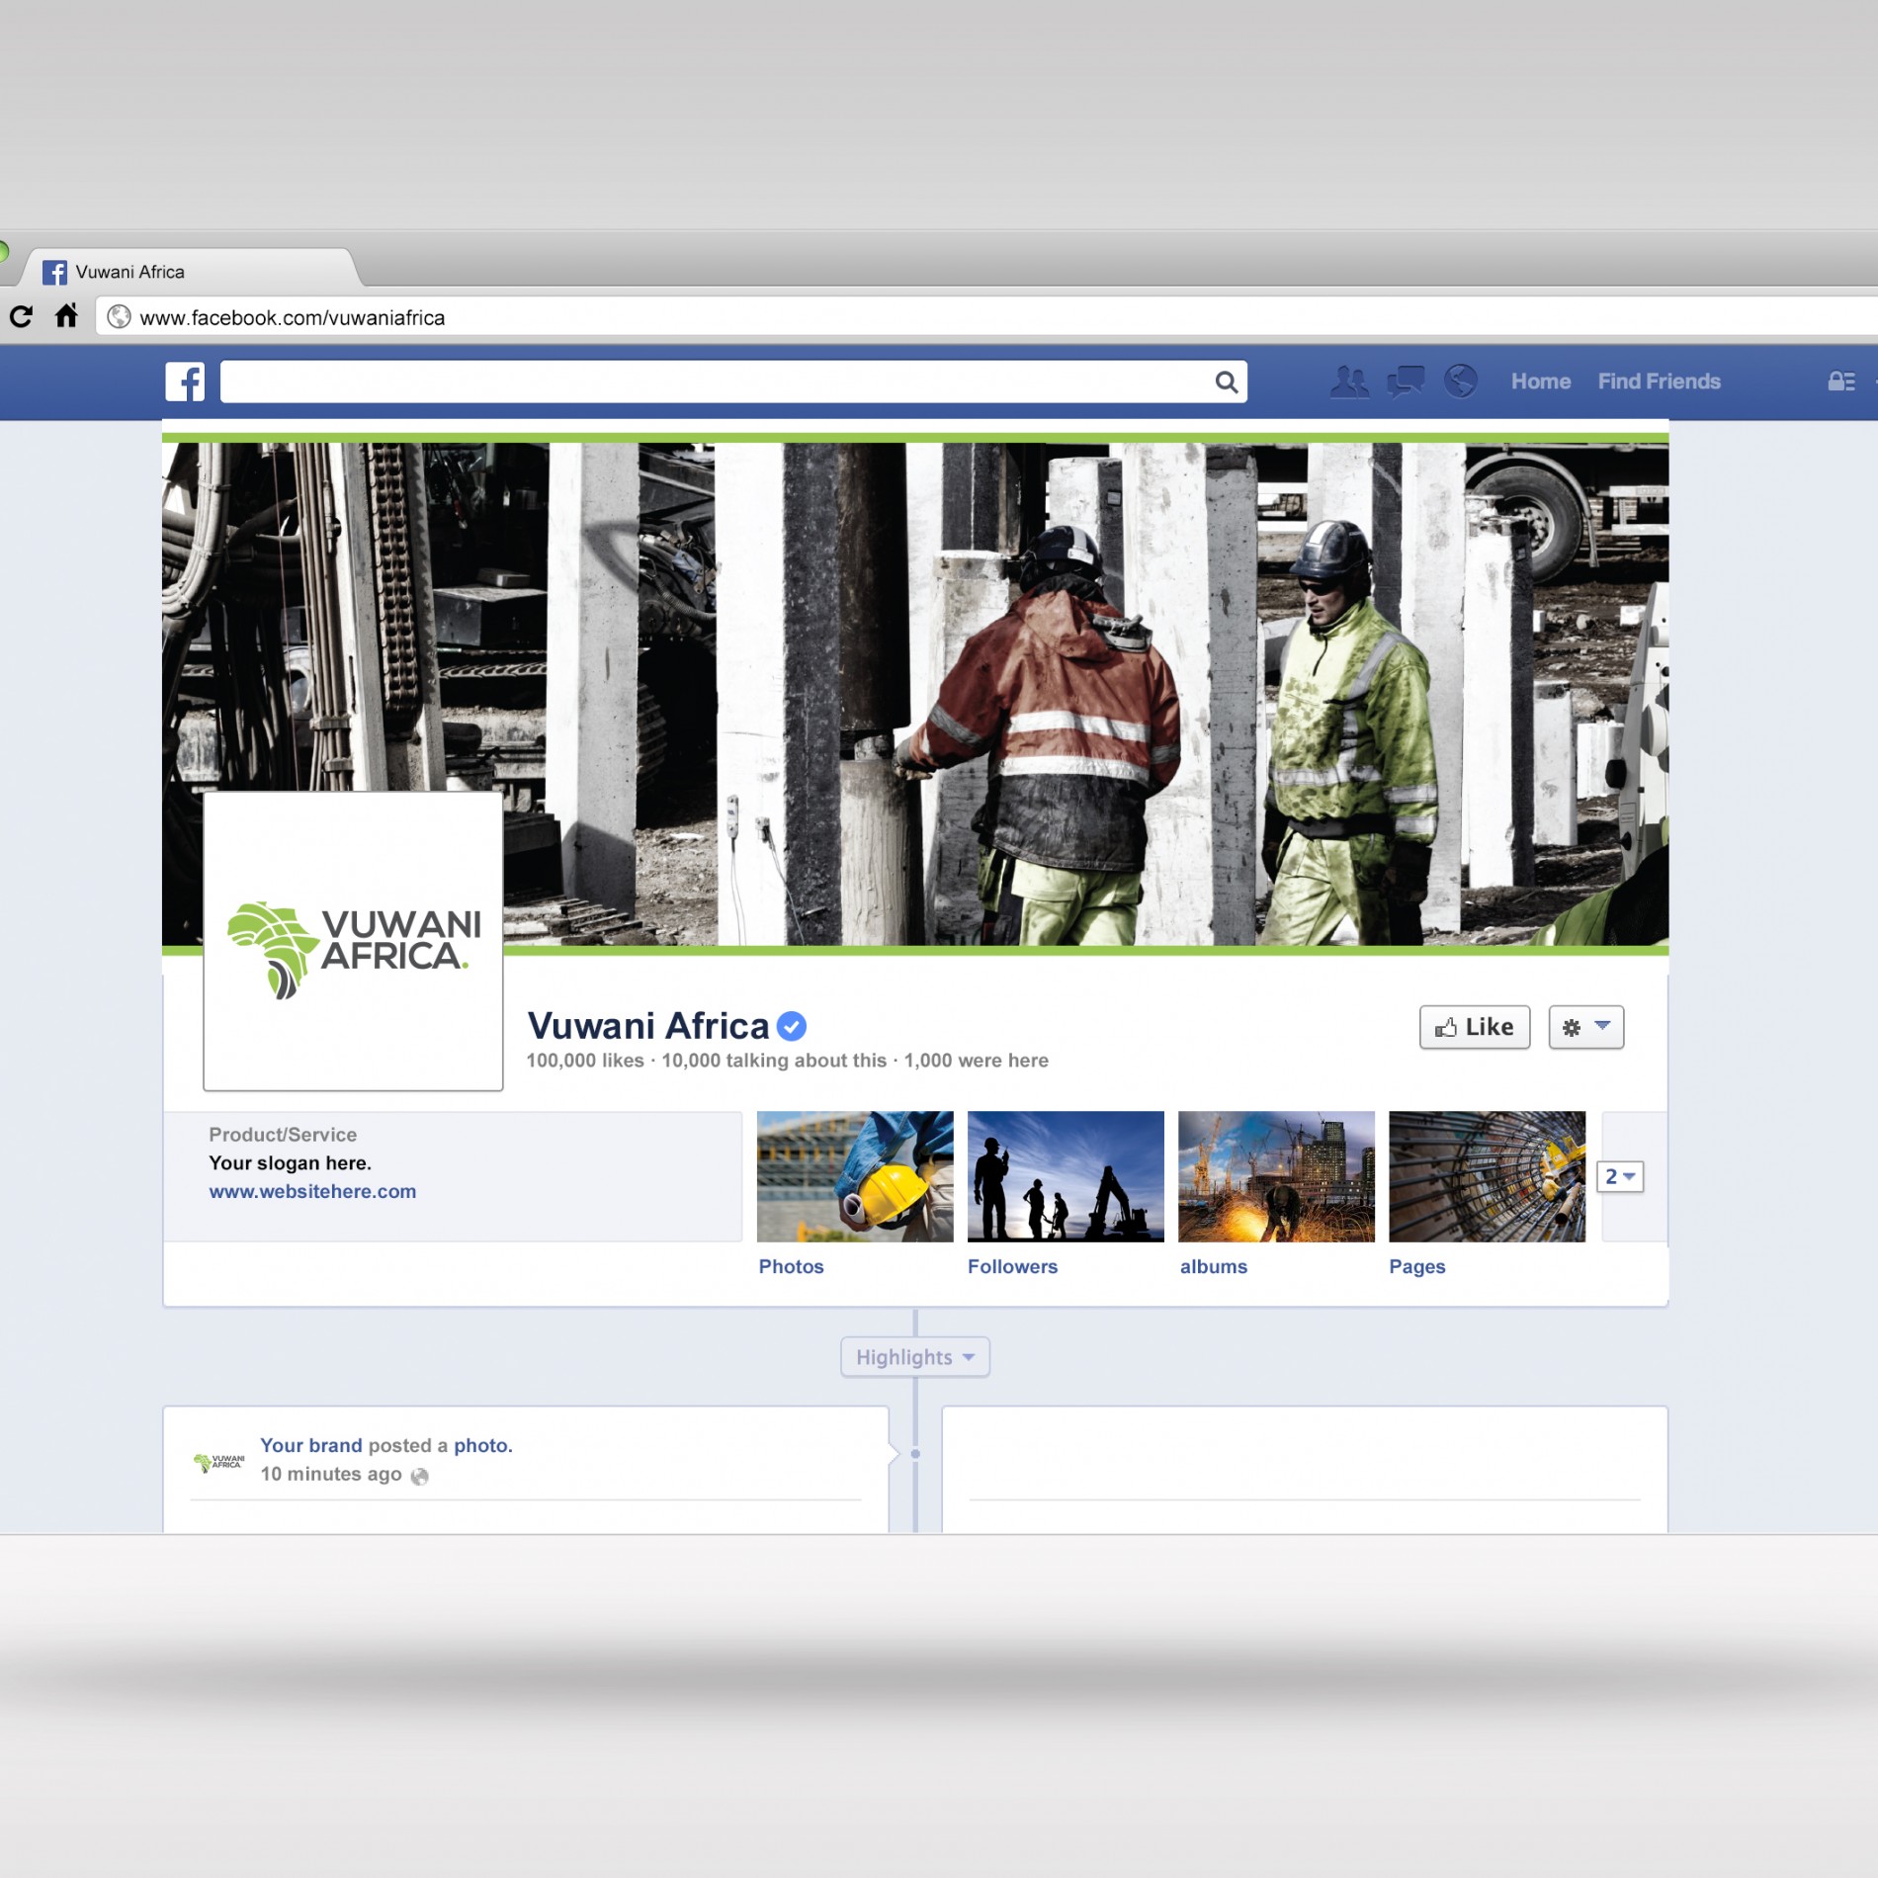Open the www.websitehere.com link
1878x1878 pixels.
(x=312, y=1191)
